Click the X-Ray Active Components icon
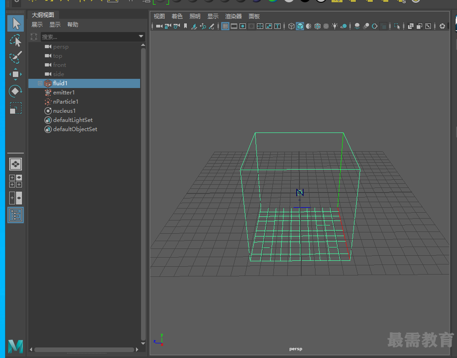Screen dimensions: 457x358 [x=419, y=26]
